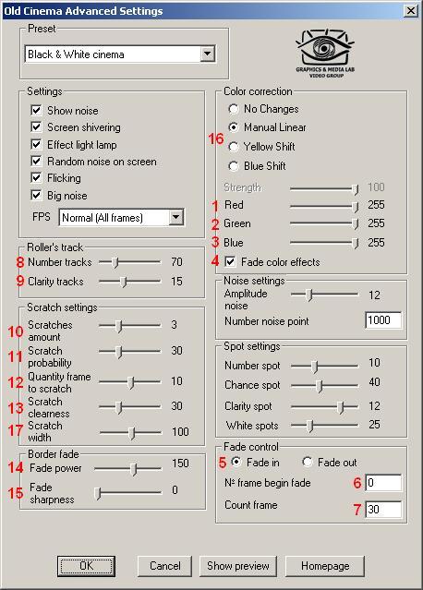Click the Fade power slider thumb
The height and width of the screenshot is (590, 423).
tap(134, 469)
